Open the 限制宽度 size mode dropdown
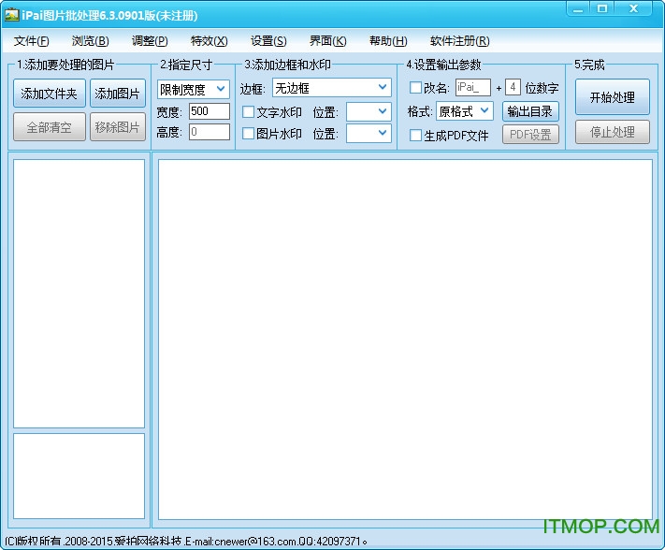665x550 pixels. tap(194, 90)
